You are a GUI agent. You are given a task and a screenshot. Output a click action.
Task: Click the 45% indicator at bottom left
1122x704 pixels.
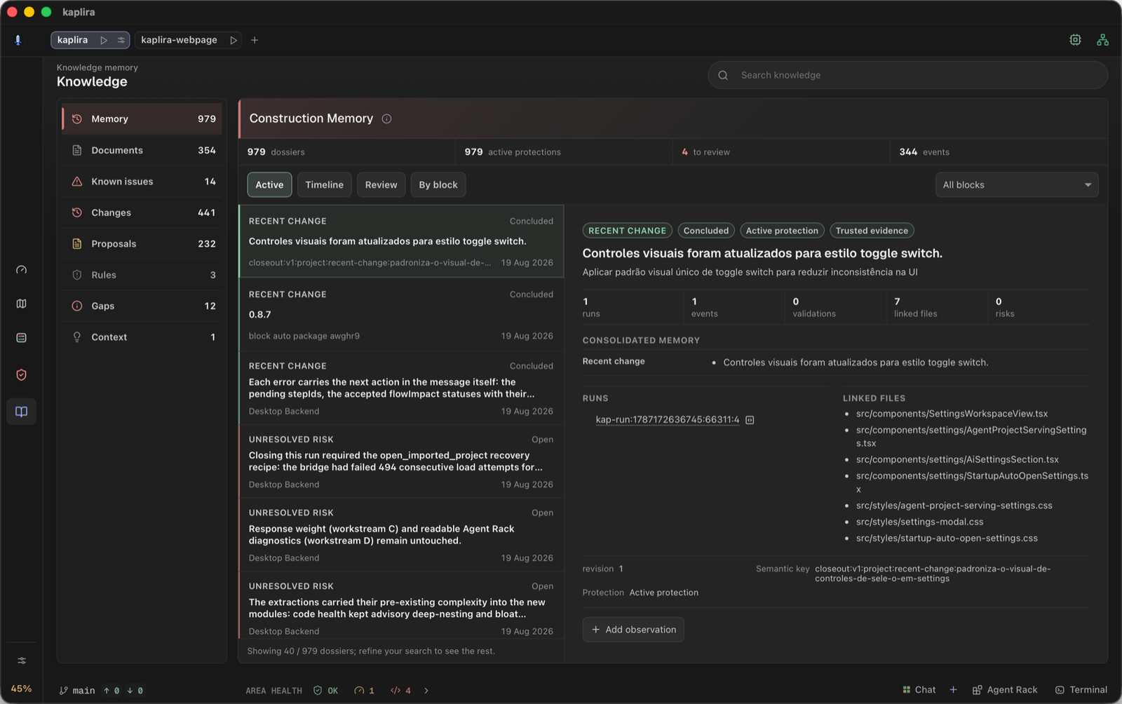21,689
